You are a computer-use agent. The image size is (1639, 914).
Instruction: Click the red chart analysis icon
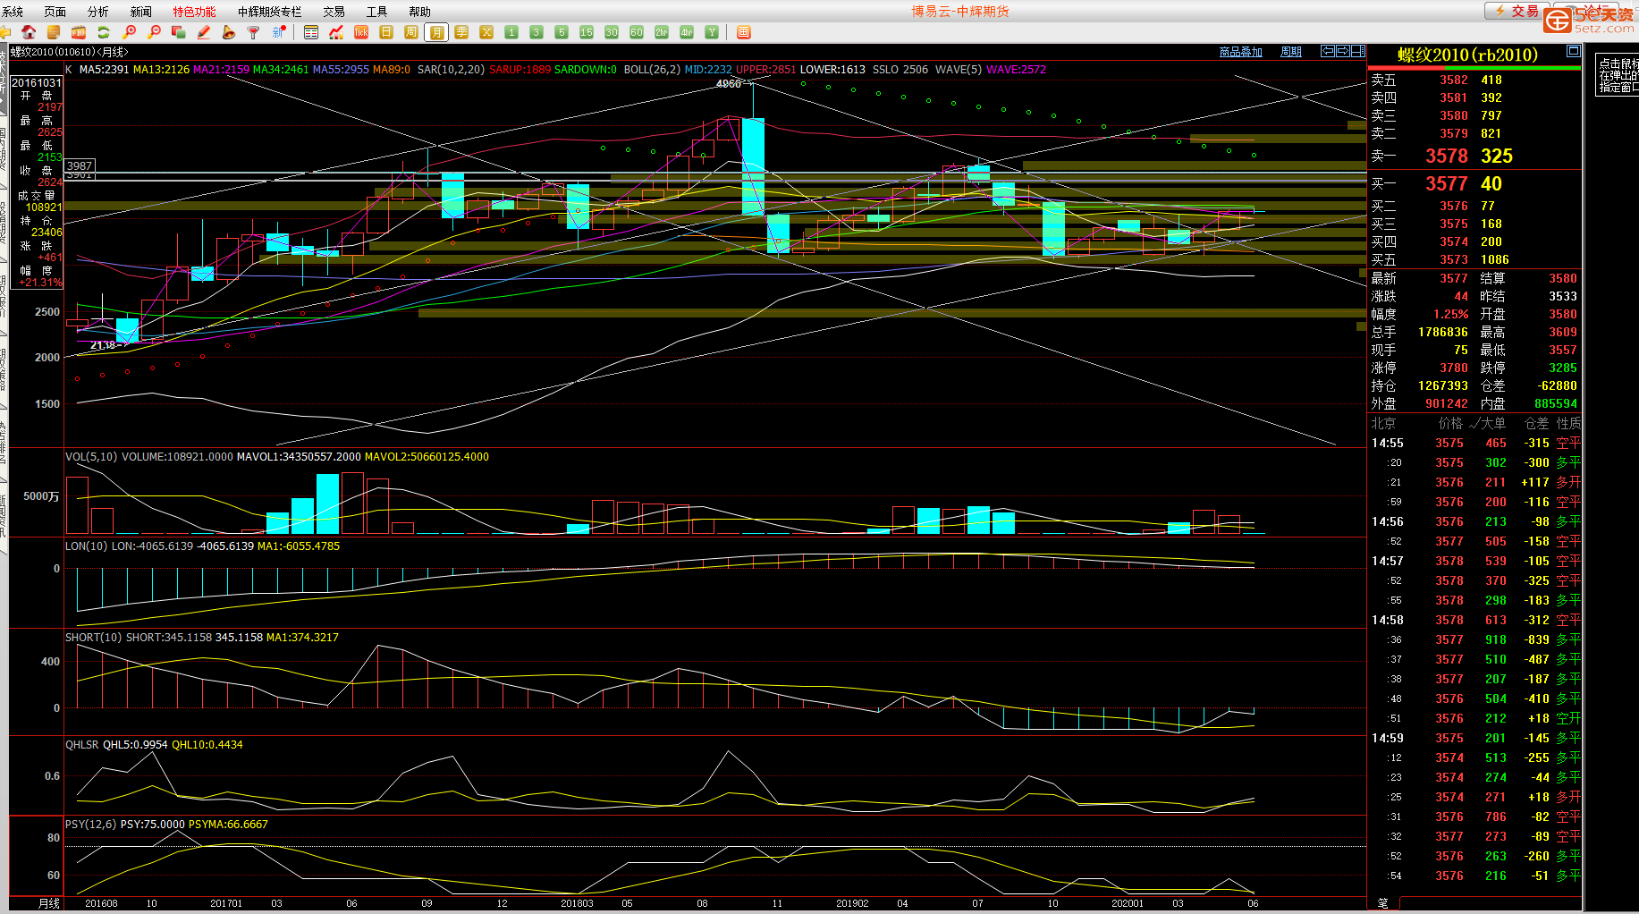(x=336, y=32)
